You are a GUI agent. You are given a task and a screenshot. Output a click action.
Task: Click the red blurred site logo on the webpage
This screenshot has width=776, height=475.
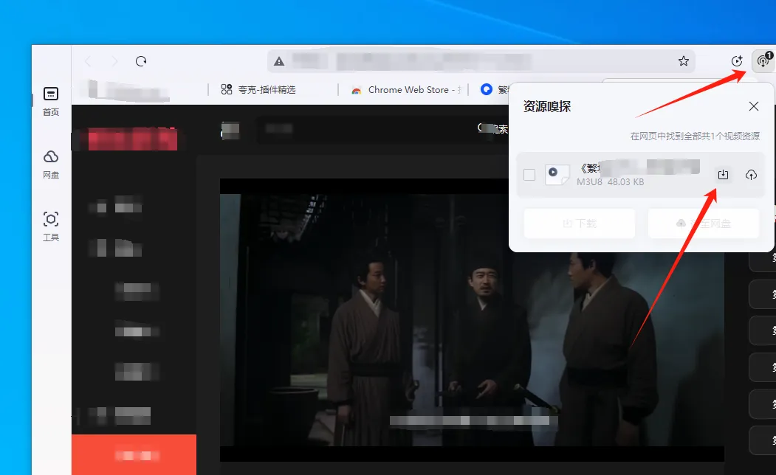click(132, 139)
